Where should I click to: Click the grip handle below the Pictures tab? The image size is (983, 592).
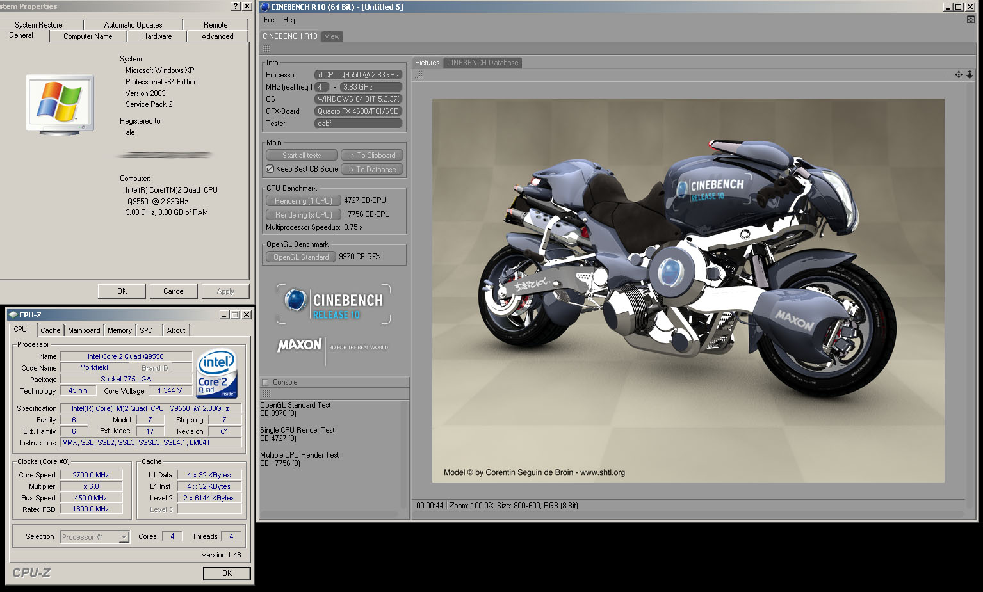point(419,75)
